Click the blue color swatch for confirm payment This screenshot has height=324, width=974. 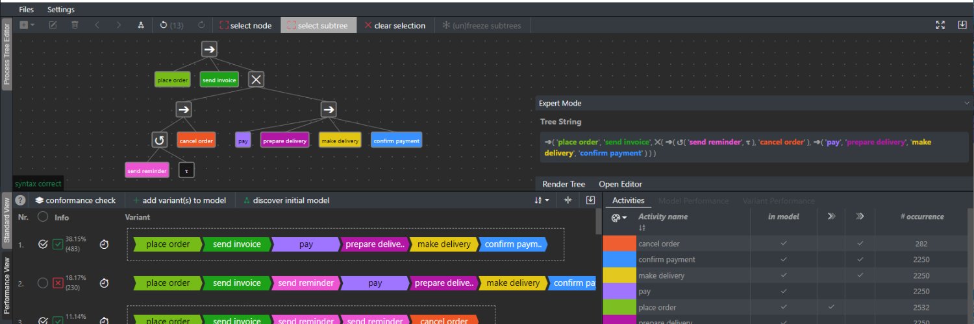[619, 259]
